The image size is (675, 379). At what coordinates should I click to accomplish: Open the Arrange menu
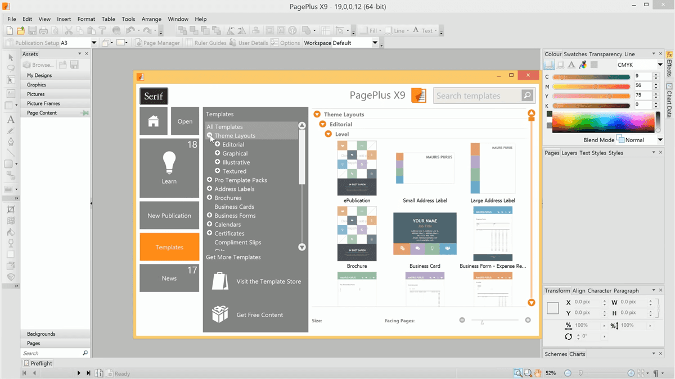(151, 19)
